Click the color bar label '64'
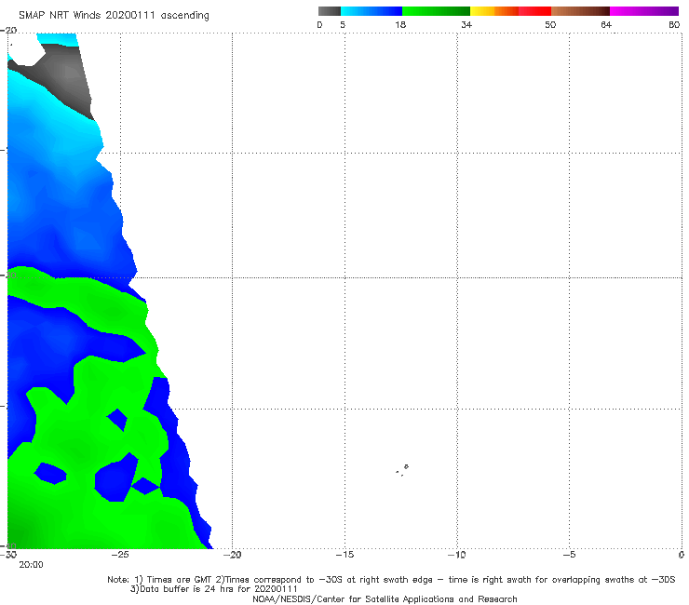 click(606, 24)
